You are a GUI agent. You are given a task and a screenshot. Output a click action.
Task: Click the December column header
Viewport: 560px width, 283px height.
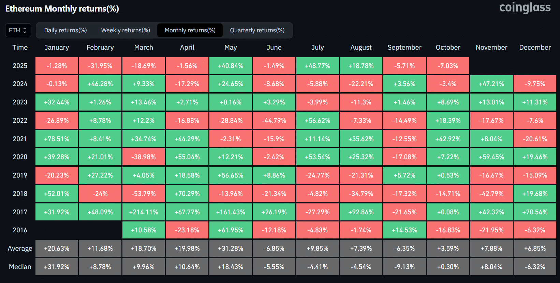[535, 47]
